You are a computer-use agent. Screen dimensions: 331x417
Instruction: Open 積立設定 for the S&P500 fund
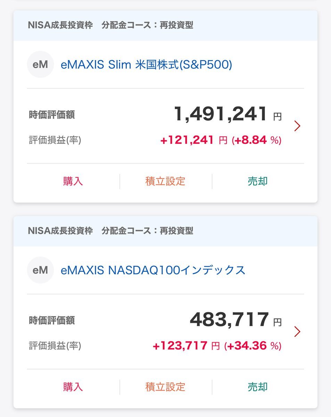pos(165,181)
